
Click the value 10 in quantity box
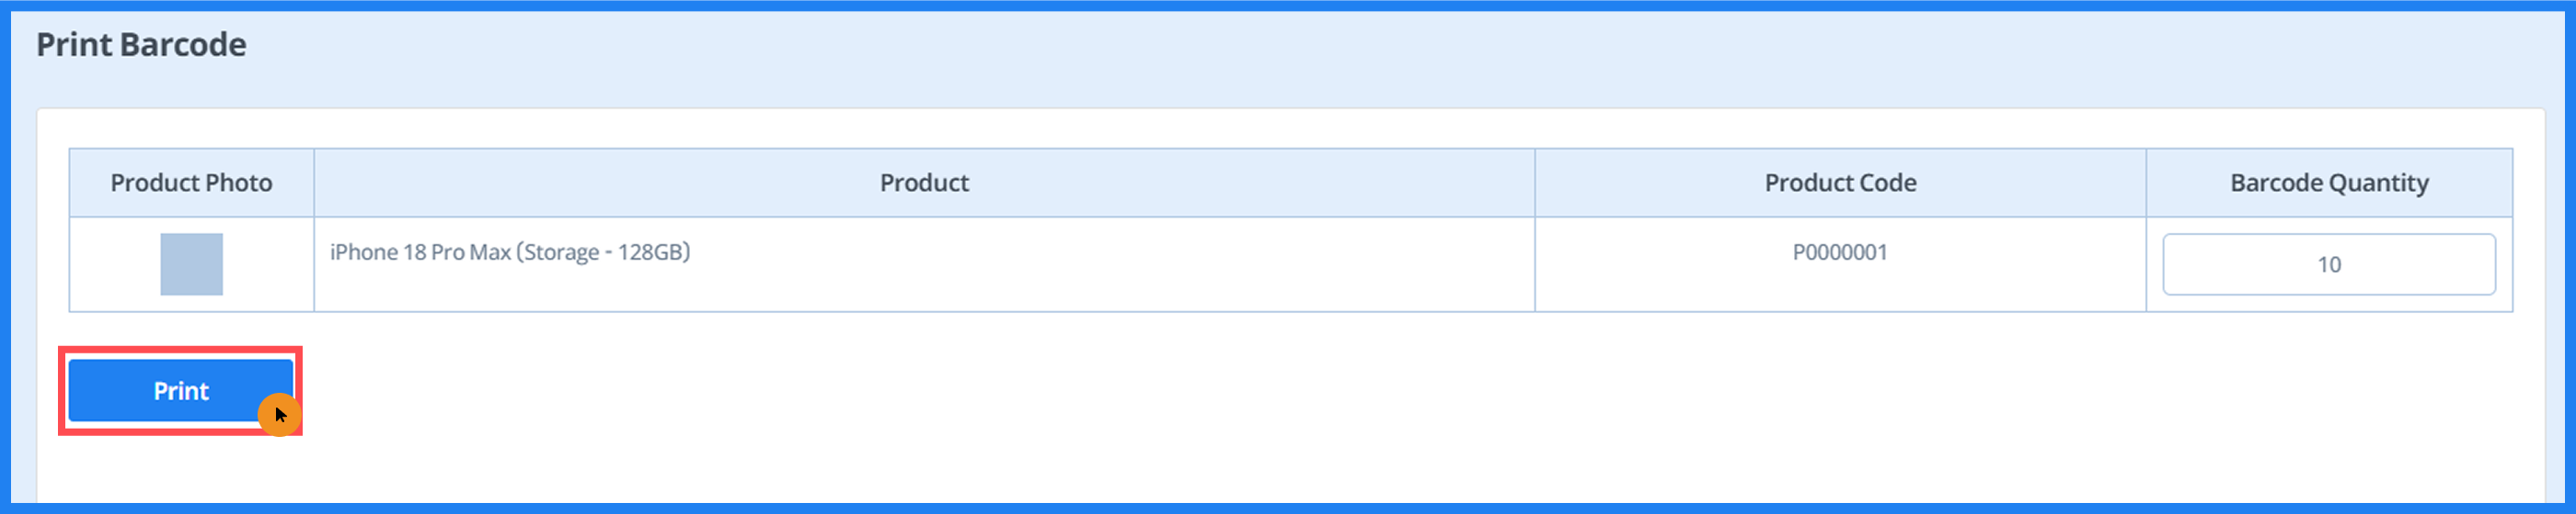coord(2328,264)
